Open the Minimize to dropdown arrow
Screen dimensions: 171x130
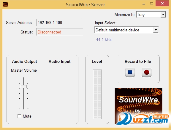click(163, 15)
